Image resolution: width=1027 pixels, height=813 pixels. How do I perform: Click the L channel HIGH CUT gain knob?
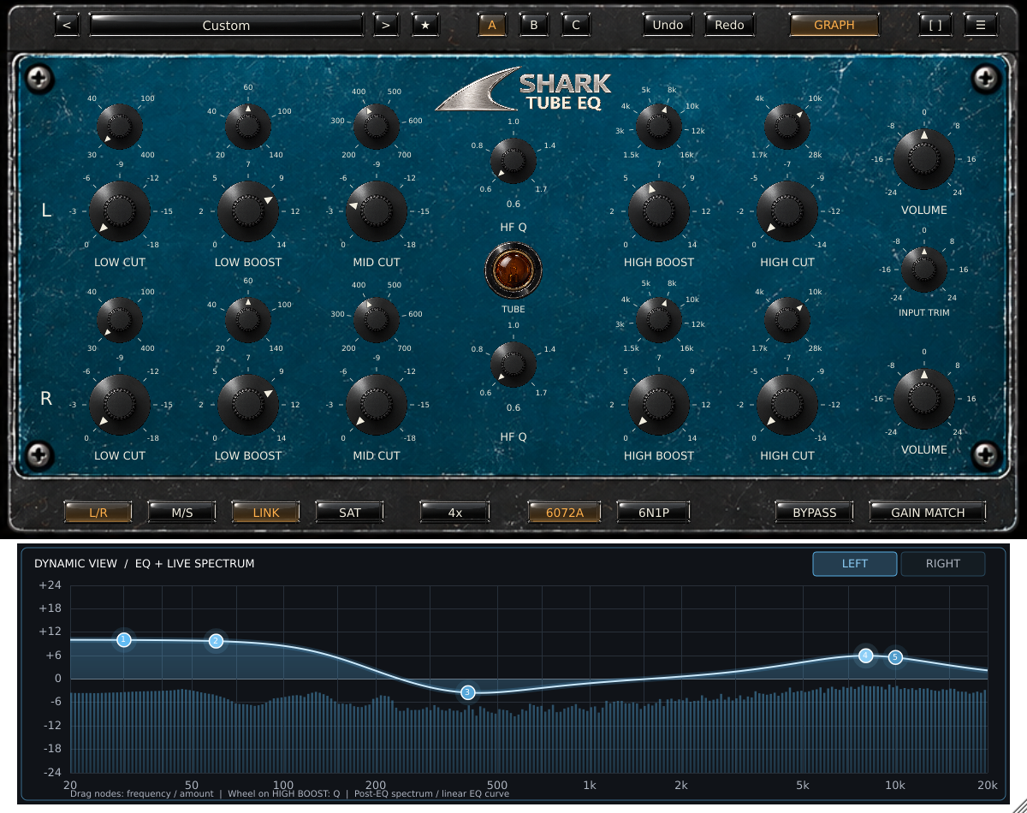(x=787, y=211)
